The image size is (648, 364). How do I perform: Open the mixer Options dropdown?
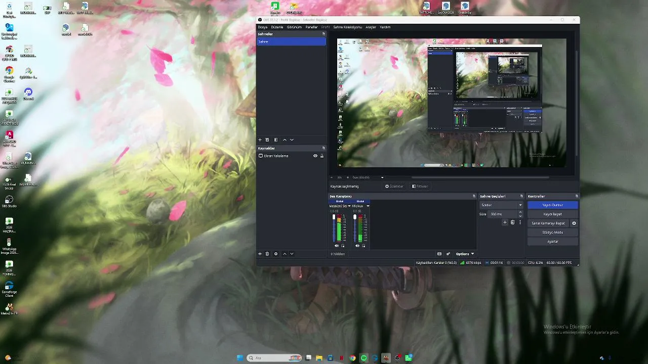coord(465,254)
